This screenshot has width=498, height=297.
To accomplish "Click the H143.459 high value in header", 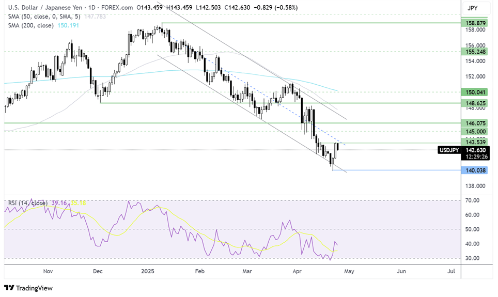I will point(179,7).
